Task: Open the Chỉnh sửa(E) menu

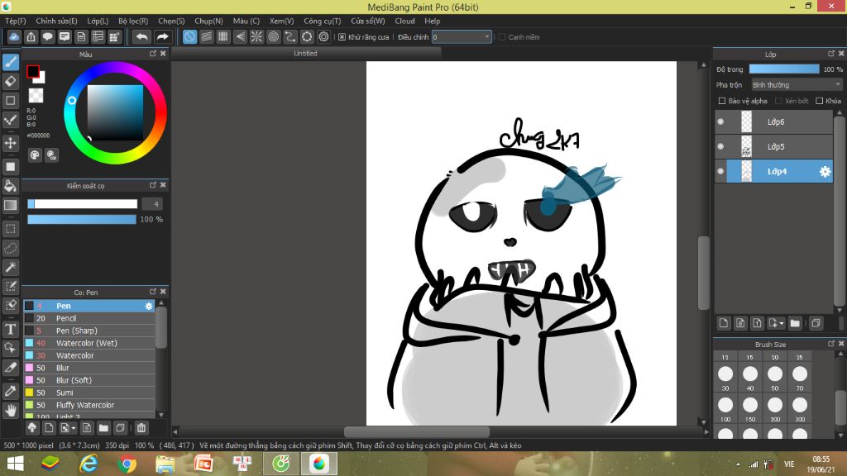Action: [x=57, y=21]
